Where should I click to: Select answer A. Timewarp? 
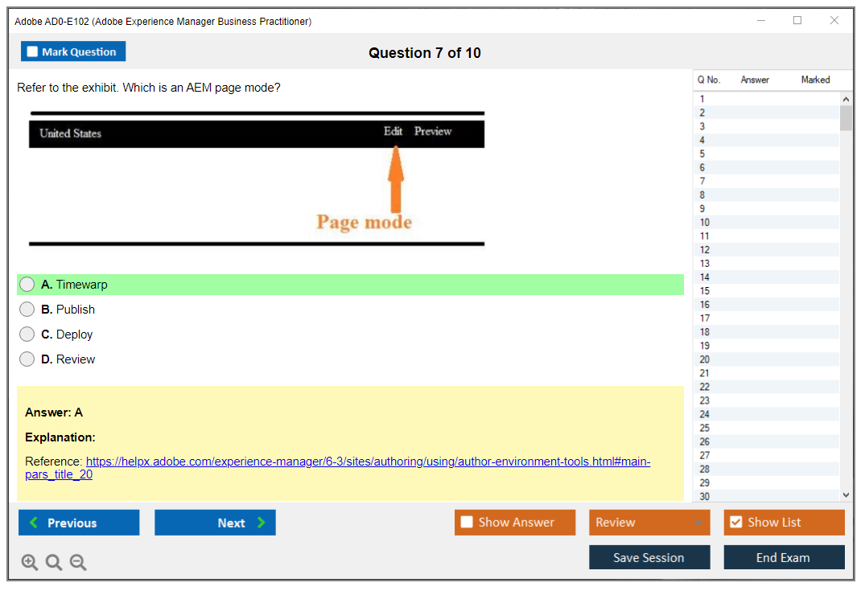[x=27, y=285]
